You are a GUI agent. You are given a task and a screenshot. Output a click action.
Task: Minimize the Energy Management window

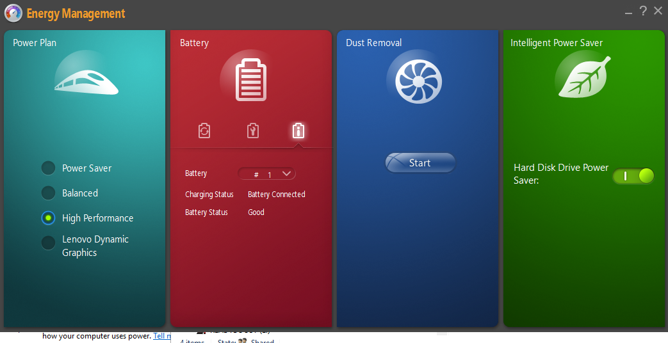click(x=628, y=13)
